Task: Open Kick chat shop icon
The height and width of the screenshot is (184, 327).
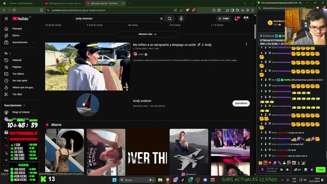Action: coord(306,170)
